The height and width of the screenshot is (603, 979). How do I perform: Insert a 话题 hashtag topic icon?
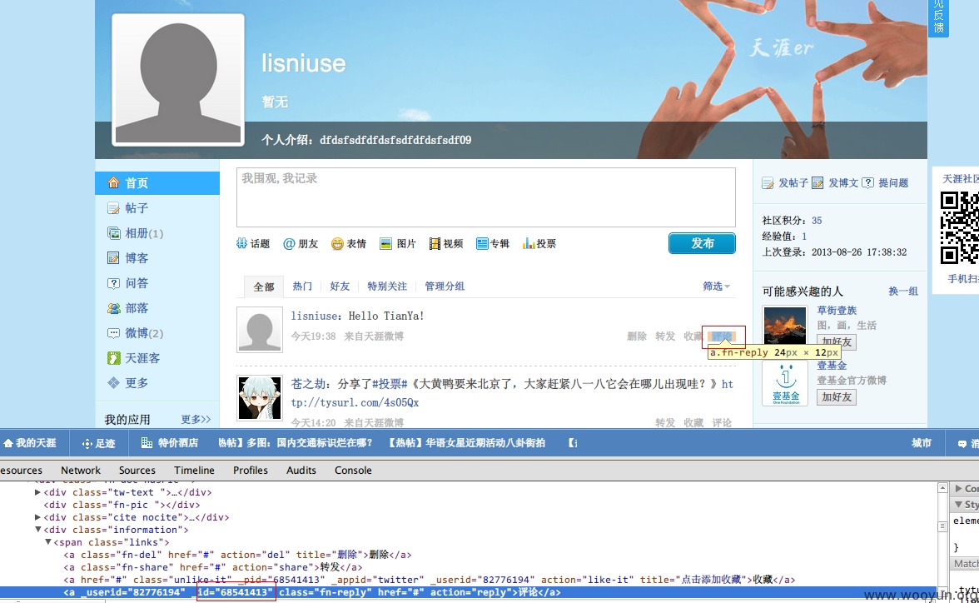coord(241,243)
